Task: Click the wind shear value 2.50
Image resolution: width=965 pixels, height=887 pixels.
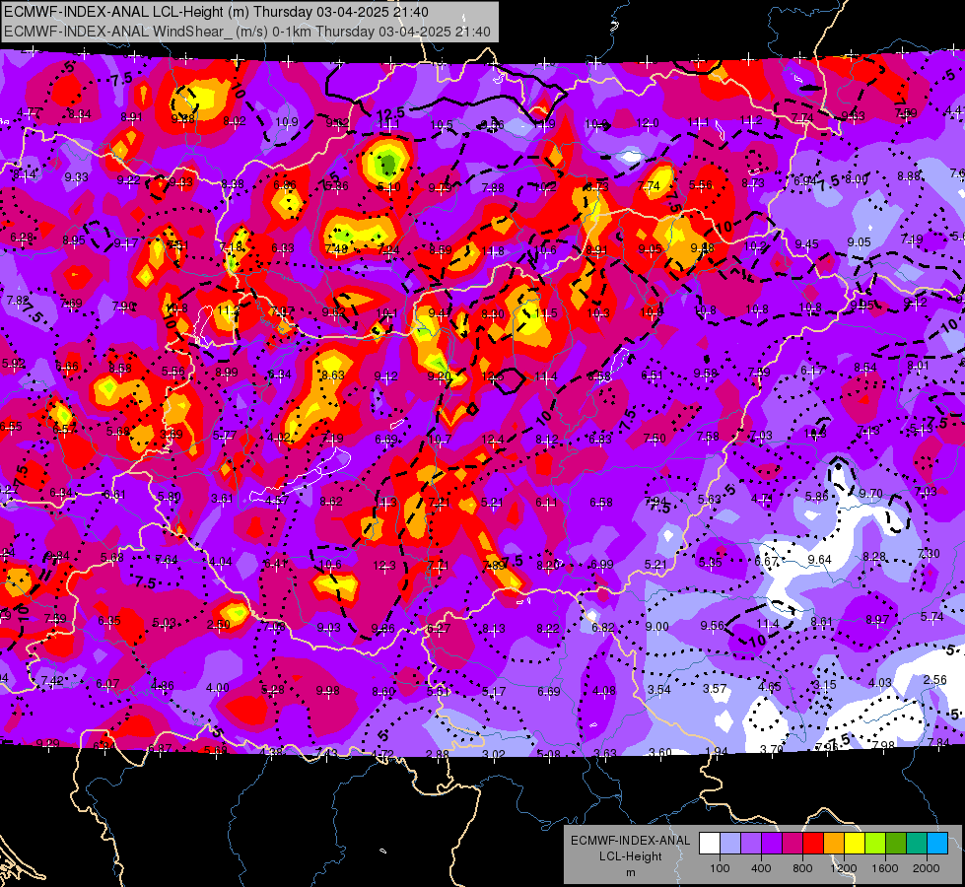Action: pos(219,624)
